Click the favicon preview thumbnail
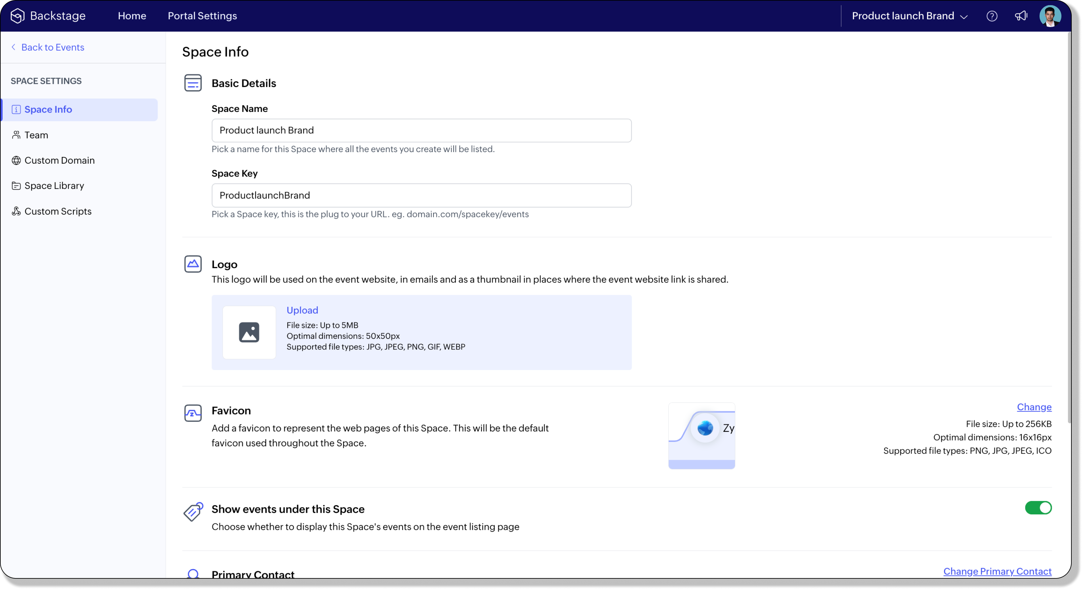The image size is (1082, 589). pyautogui.click(x=701, y=435)
